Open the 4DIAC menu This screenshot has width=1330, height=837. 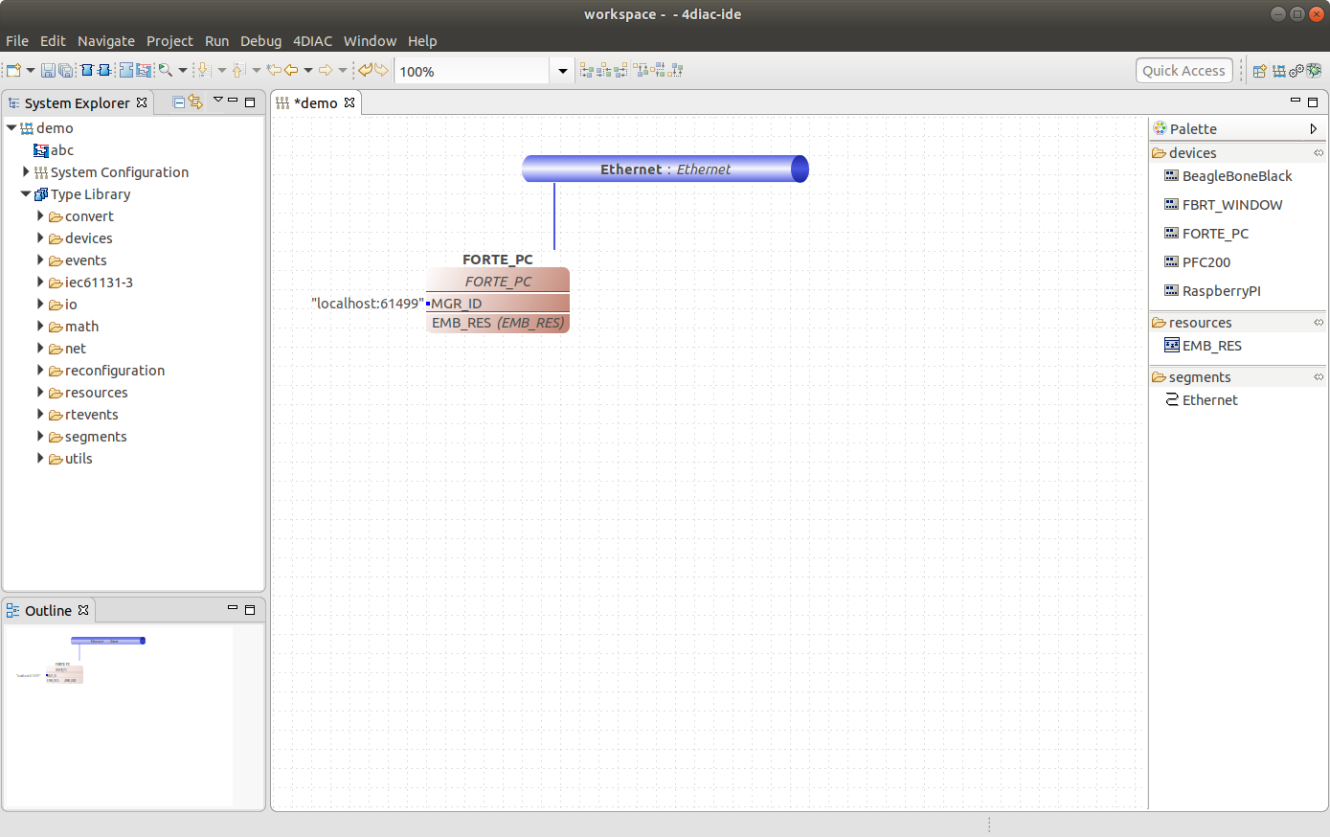click(x=312, y=41)
